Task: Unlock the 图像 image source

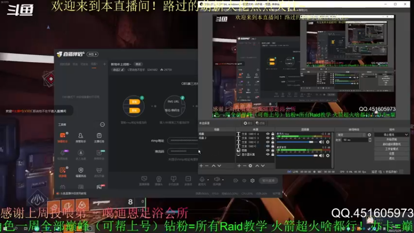Action: pyautogui.click(x=273, y=150)
